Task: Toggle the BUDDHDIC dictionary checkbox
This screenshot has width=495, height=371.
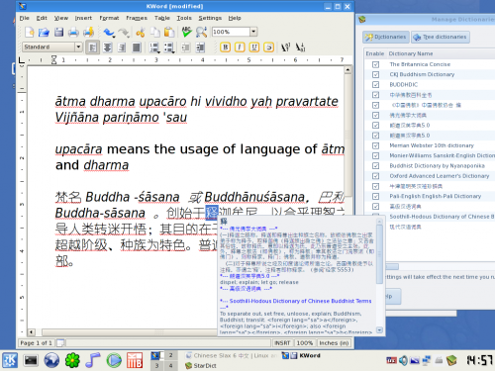Action: point(375,85)
